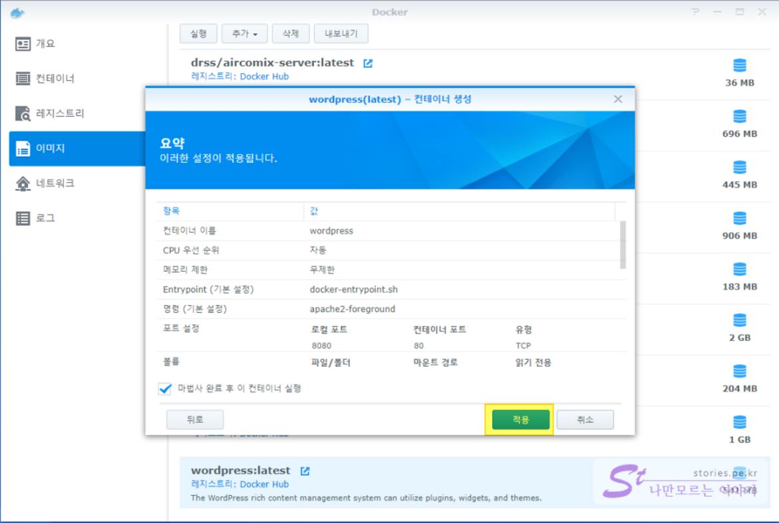Uncheck 마법사 완료 후 이 컨테이너 실행 checkbox

165,389
